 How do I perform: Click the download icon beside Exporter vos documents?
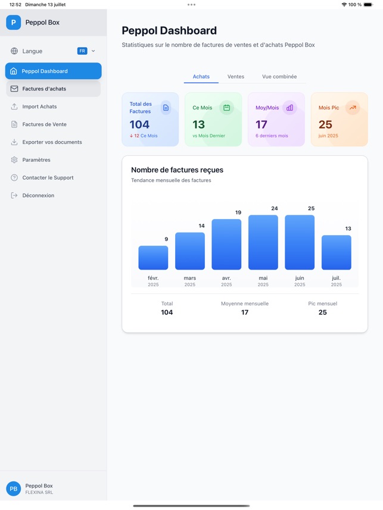point(14,142)
